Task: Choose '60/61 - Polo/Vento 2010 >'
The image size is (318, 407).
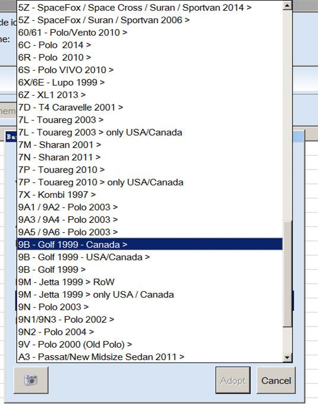Action: coord(150,33)
